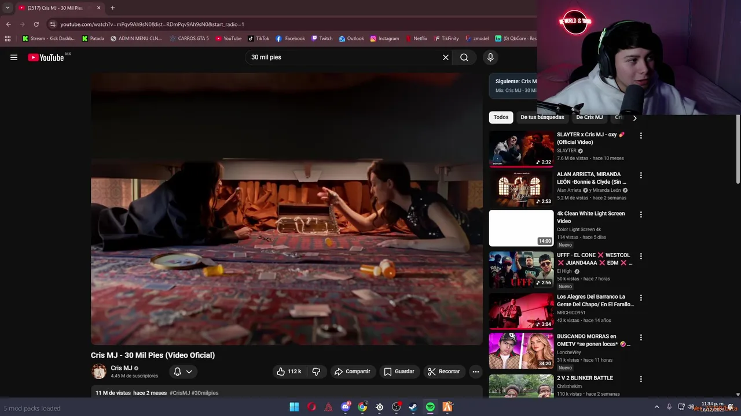This screenshot has width=741, height=416.
Task: Open the Instagram bookmark
Action: [384, 39]
